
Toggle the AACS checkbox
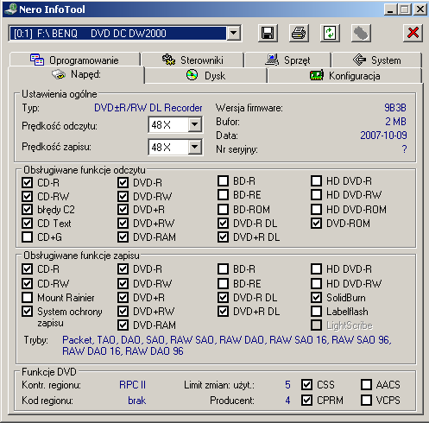(366, 384)
